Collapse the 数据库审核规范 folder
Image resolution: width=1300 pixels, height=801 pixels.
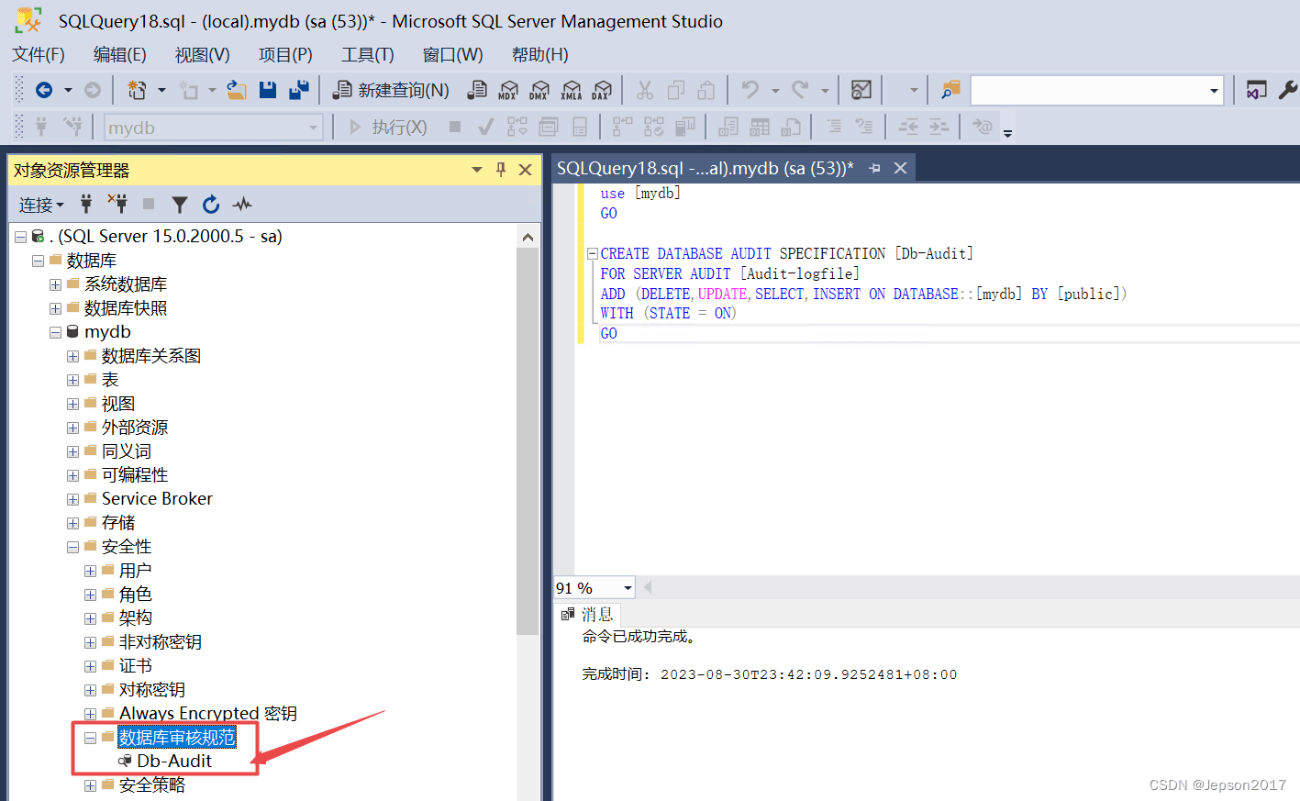pos(90,738)
